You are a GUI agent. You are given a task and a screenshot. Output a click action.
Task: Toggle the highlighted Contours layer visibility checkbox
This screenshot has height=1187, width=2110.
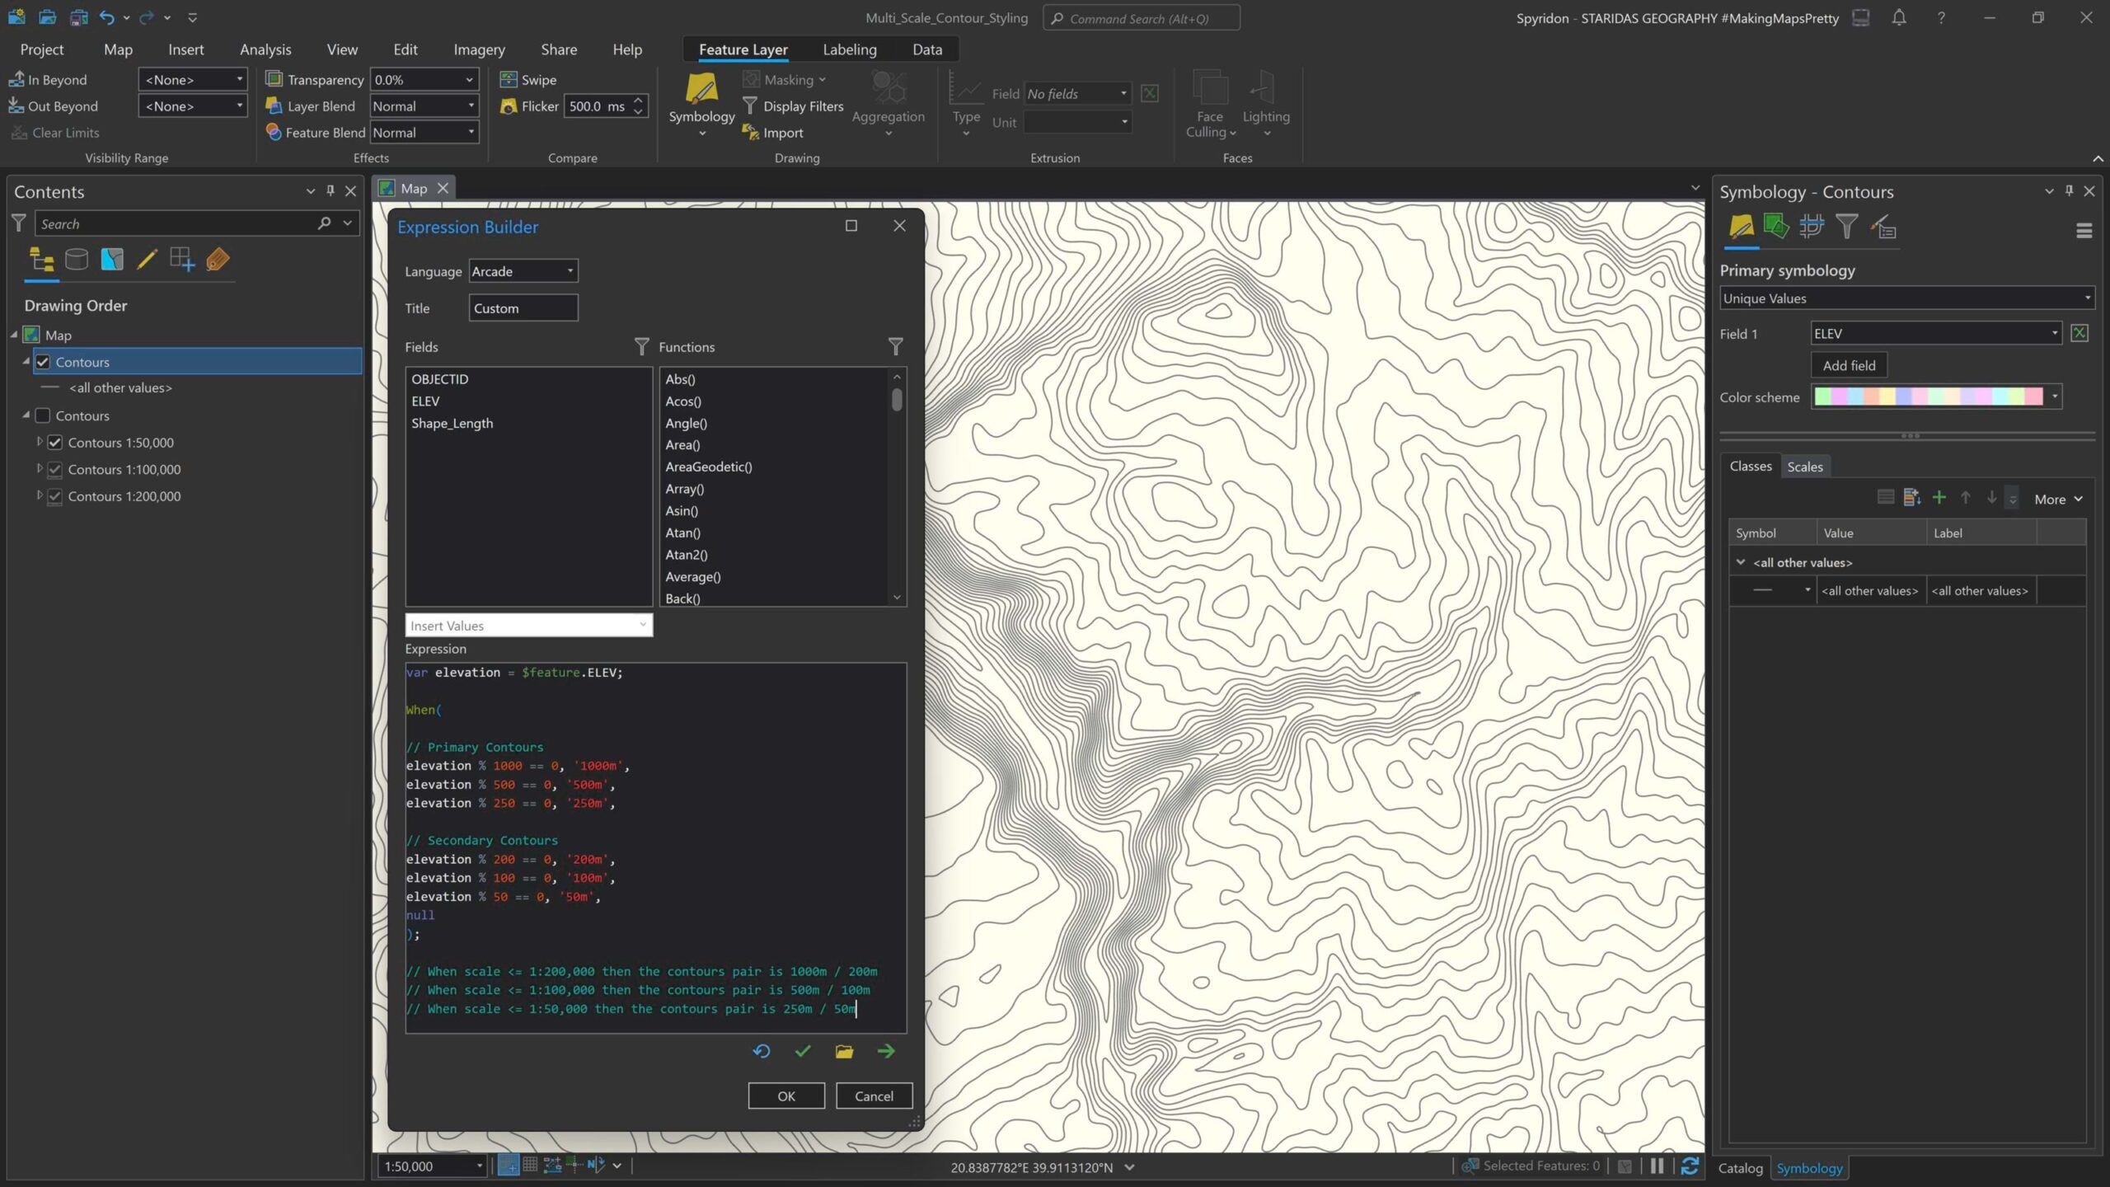tap(44, 362)
